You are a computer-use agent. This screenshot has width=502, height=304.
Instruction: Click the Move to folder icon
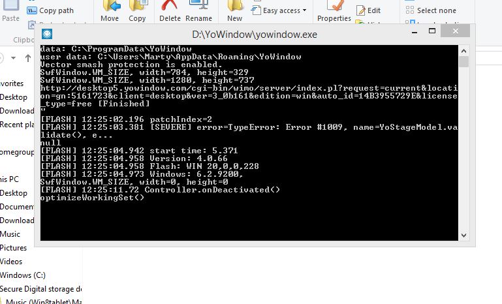coord(111,5)
